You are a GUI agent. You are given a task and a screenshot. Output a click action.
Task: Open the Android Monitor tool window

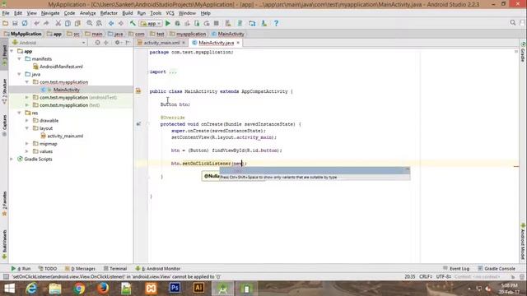point(158,269)
